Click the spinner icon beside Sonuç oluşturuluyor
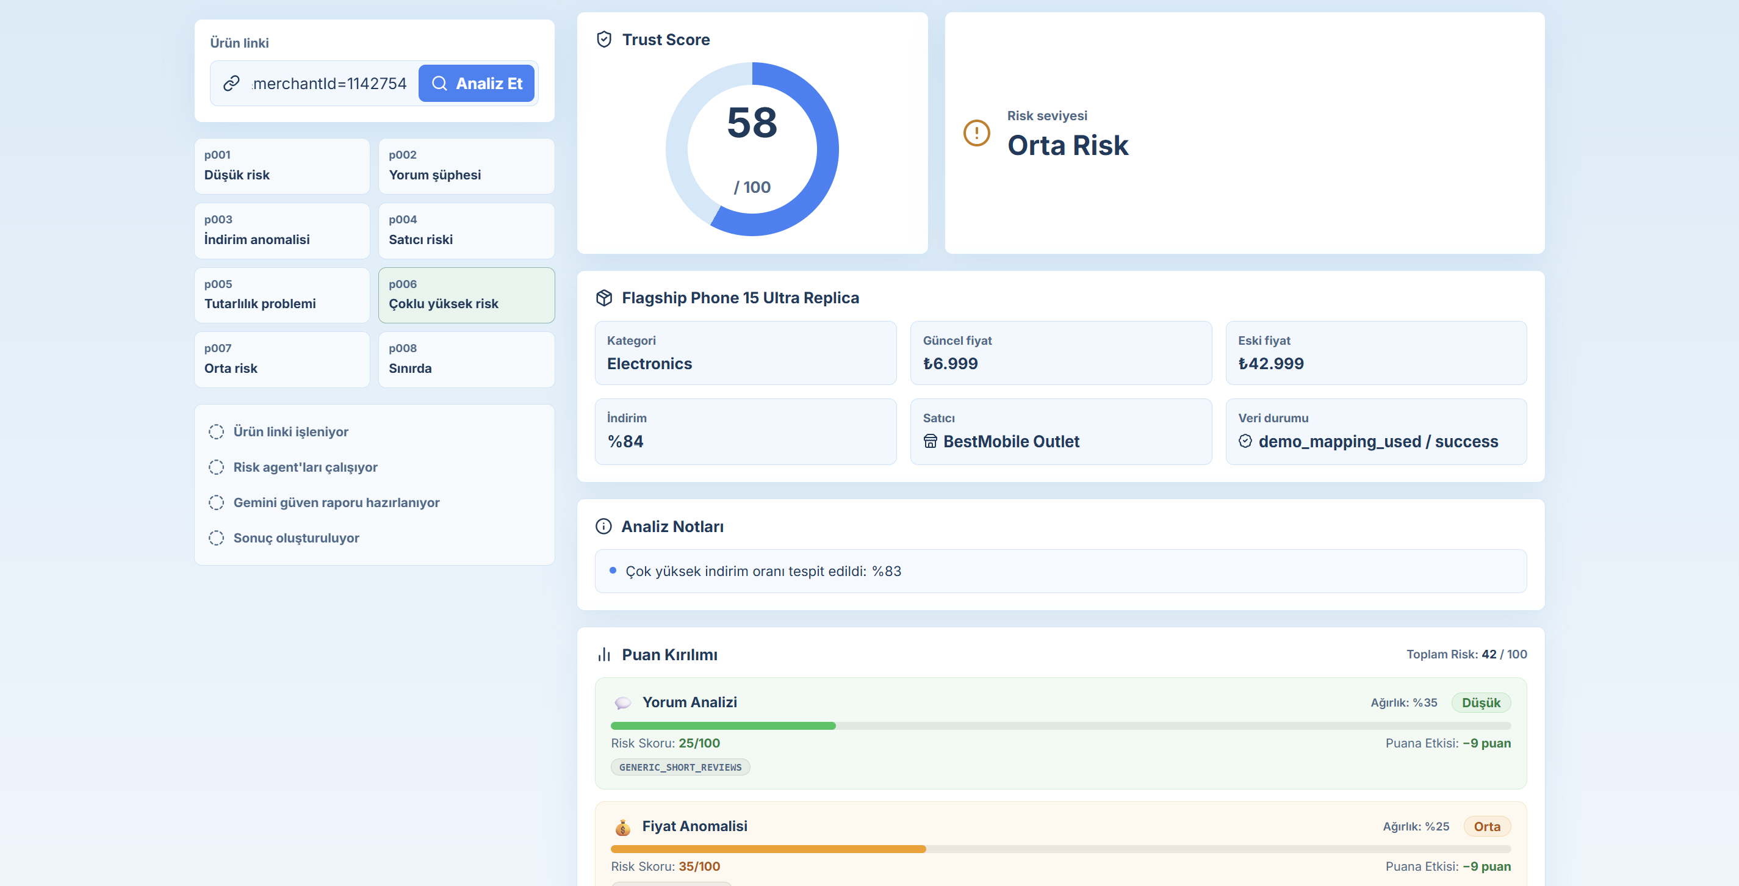 [216, 538]
